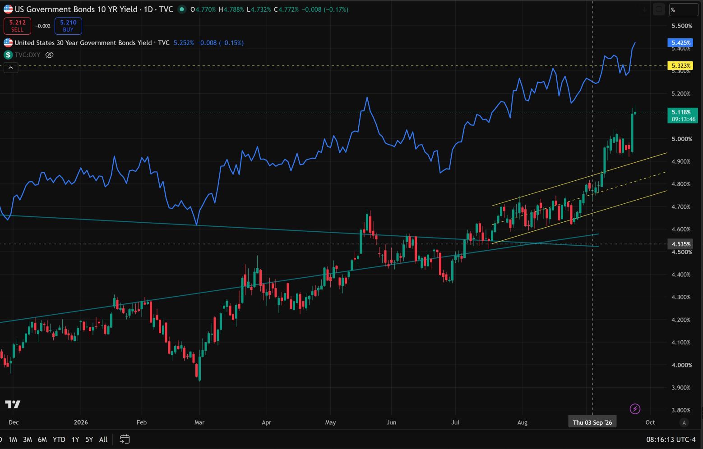The width and height of the screenshot is (703, 449).
Task: Click the purple lightning event marker
Action: tap(635, 409)
